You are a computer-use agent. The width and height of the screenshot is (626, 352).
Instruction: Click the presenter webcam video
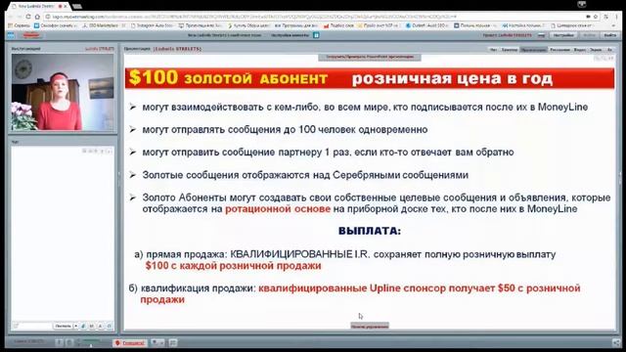click(x=63, y=92)
